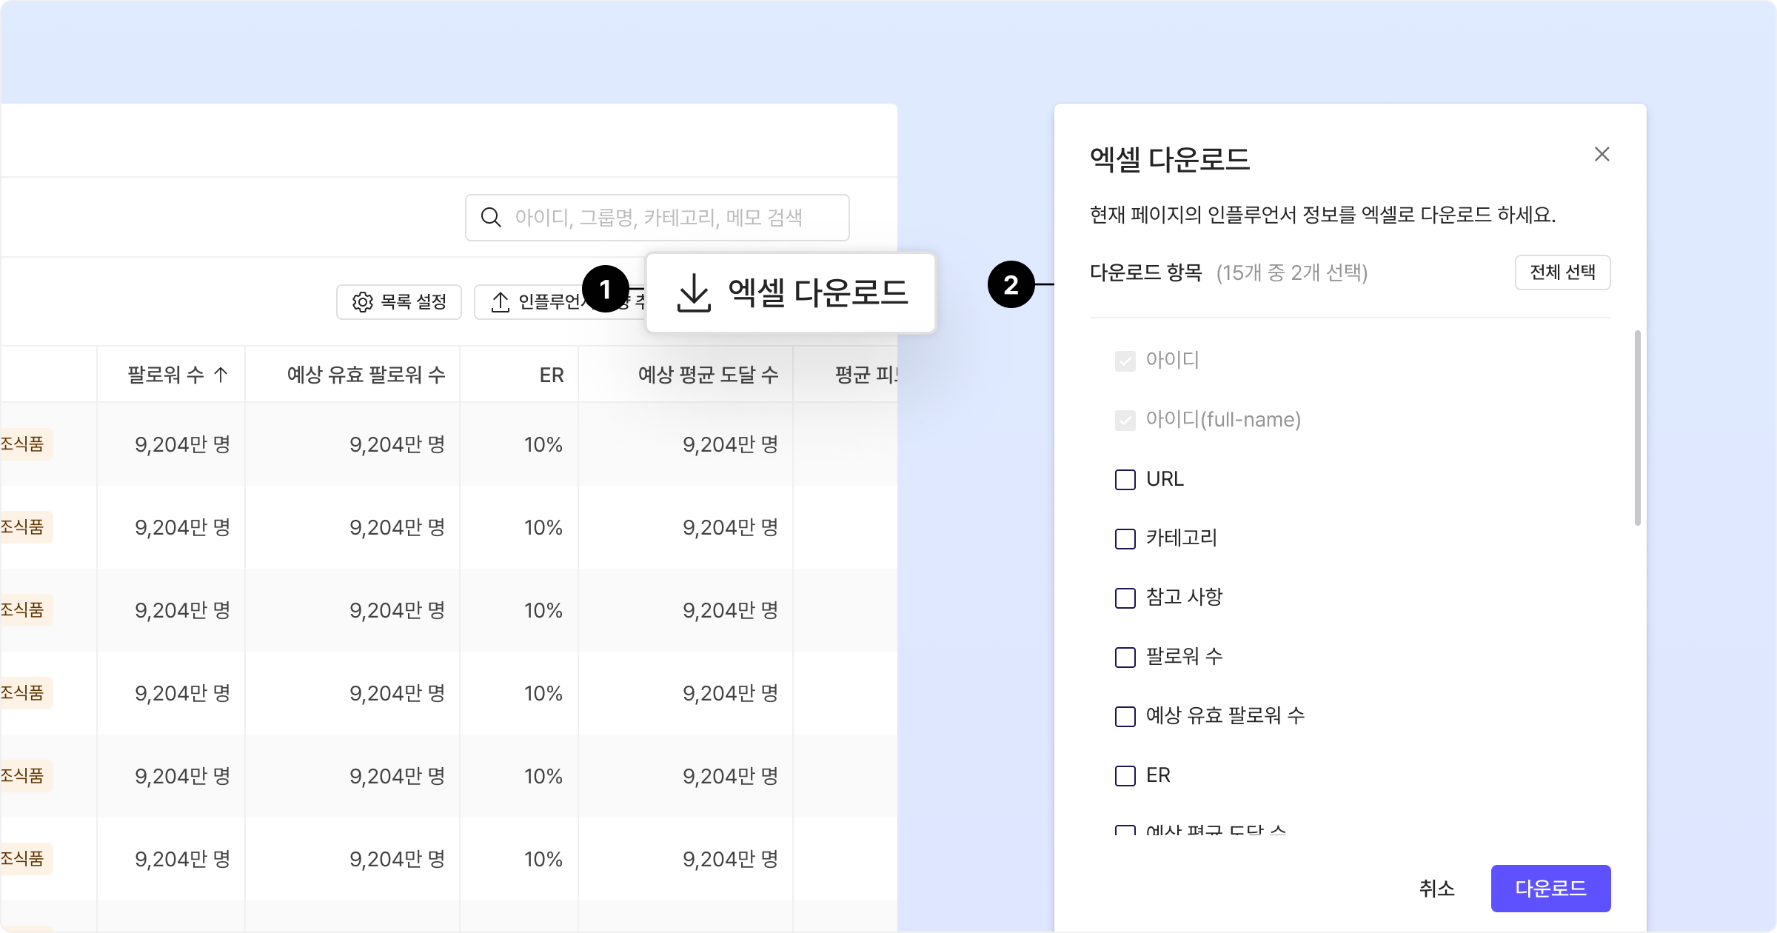
Task: Click the 전체 선택 button
Action: click(1562, 272)
